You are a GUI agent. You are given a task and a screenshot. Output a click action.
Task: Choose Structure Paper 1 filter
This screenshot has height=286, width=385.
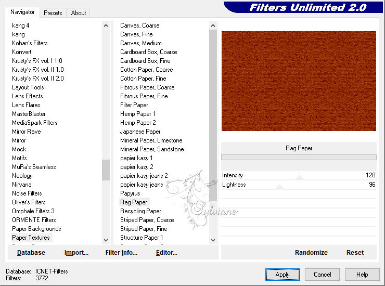click(x=142, y=238)
